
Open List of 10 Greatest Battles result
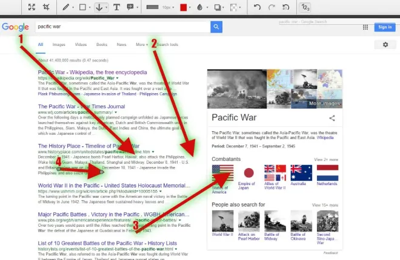click(x=107, y=243)
